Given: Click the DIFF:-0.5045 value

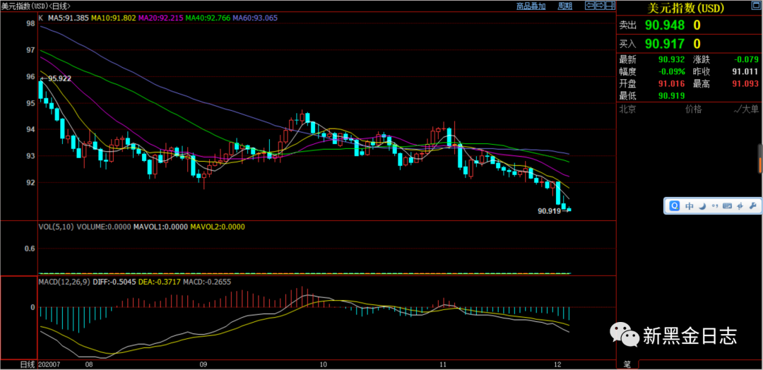Looking at the screenshot, I should point(115,282).
